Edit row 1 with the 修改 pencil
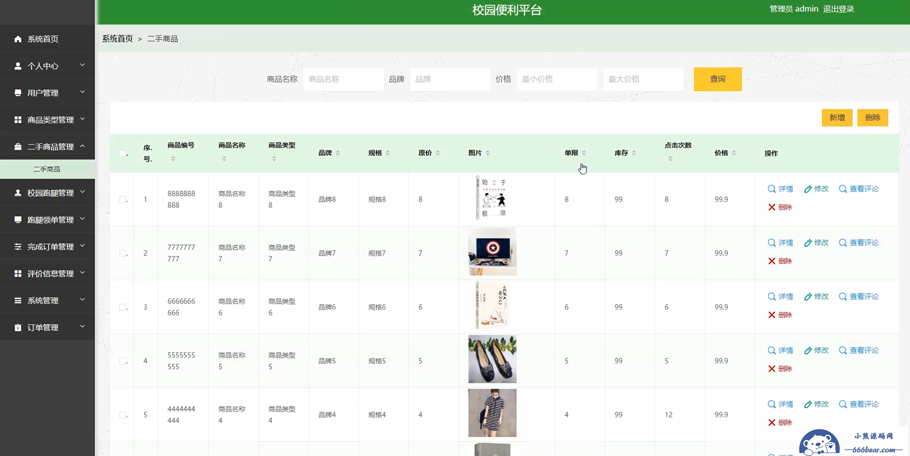This screenshot has width=910, height=456. [x=816, y=189]
